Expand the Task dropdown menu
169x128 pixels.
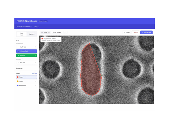coord(37,27)
